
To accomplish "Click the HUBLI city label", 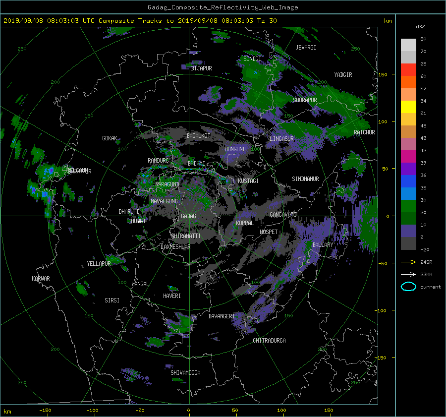I will coord(138,221).
